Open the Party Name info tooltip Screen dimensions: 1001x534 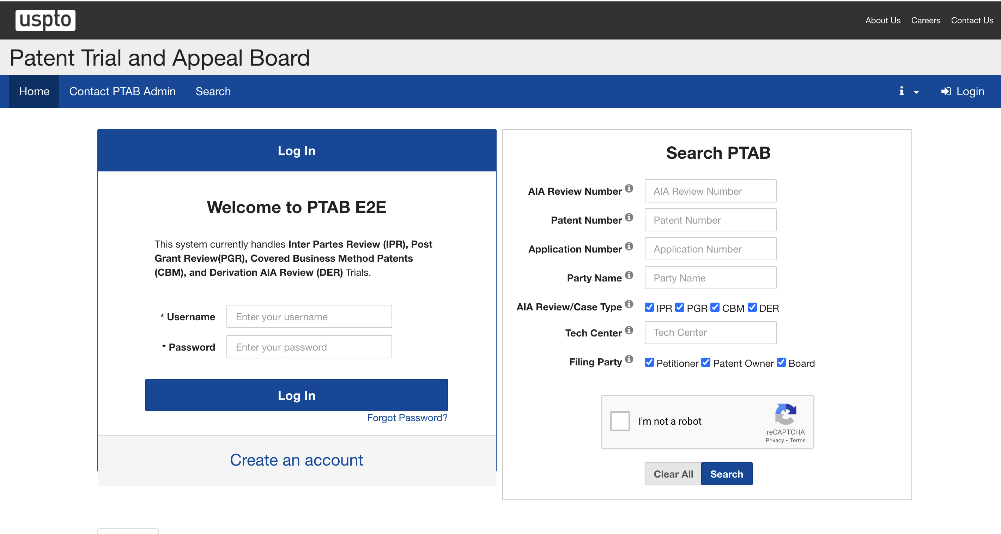pos(630,275)
